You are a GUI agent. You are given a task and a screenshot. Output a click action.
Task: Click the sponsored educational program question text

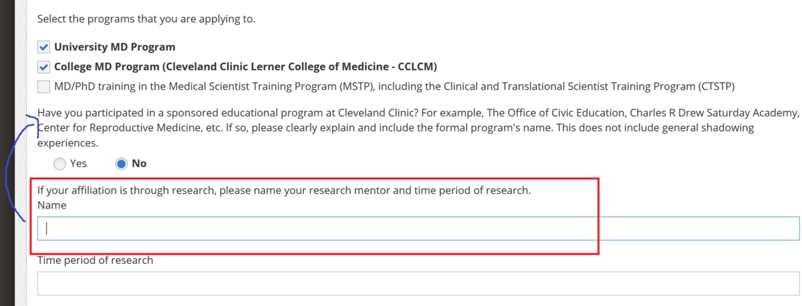pos(418,127)
